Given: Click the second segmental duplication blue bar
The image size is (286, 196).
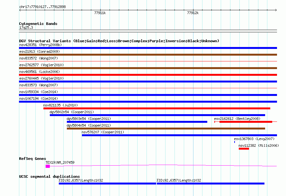Looking at the screenshot, I should click(x=211, y=184).
